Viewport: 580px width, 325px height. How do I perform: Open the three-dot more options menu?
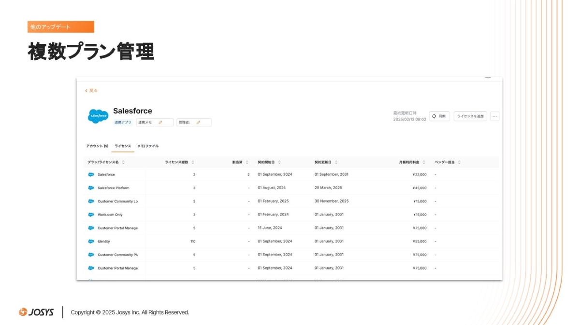[x=494, y=116]
